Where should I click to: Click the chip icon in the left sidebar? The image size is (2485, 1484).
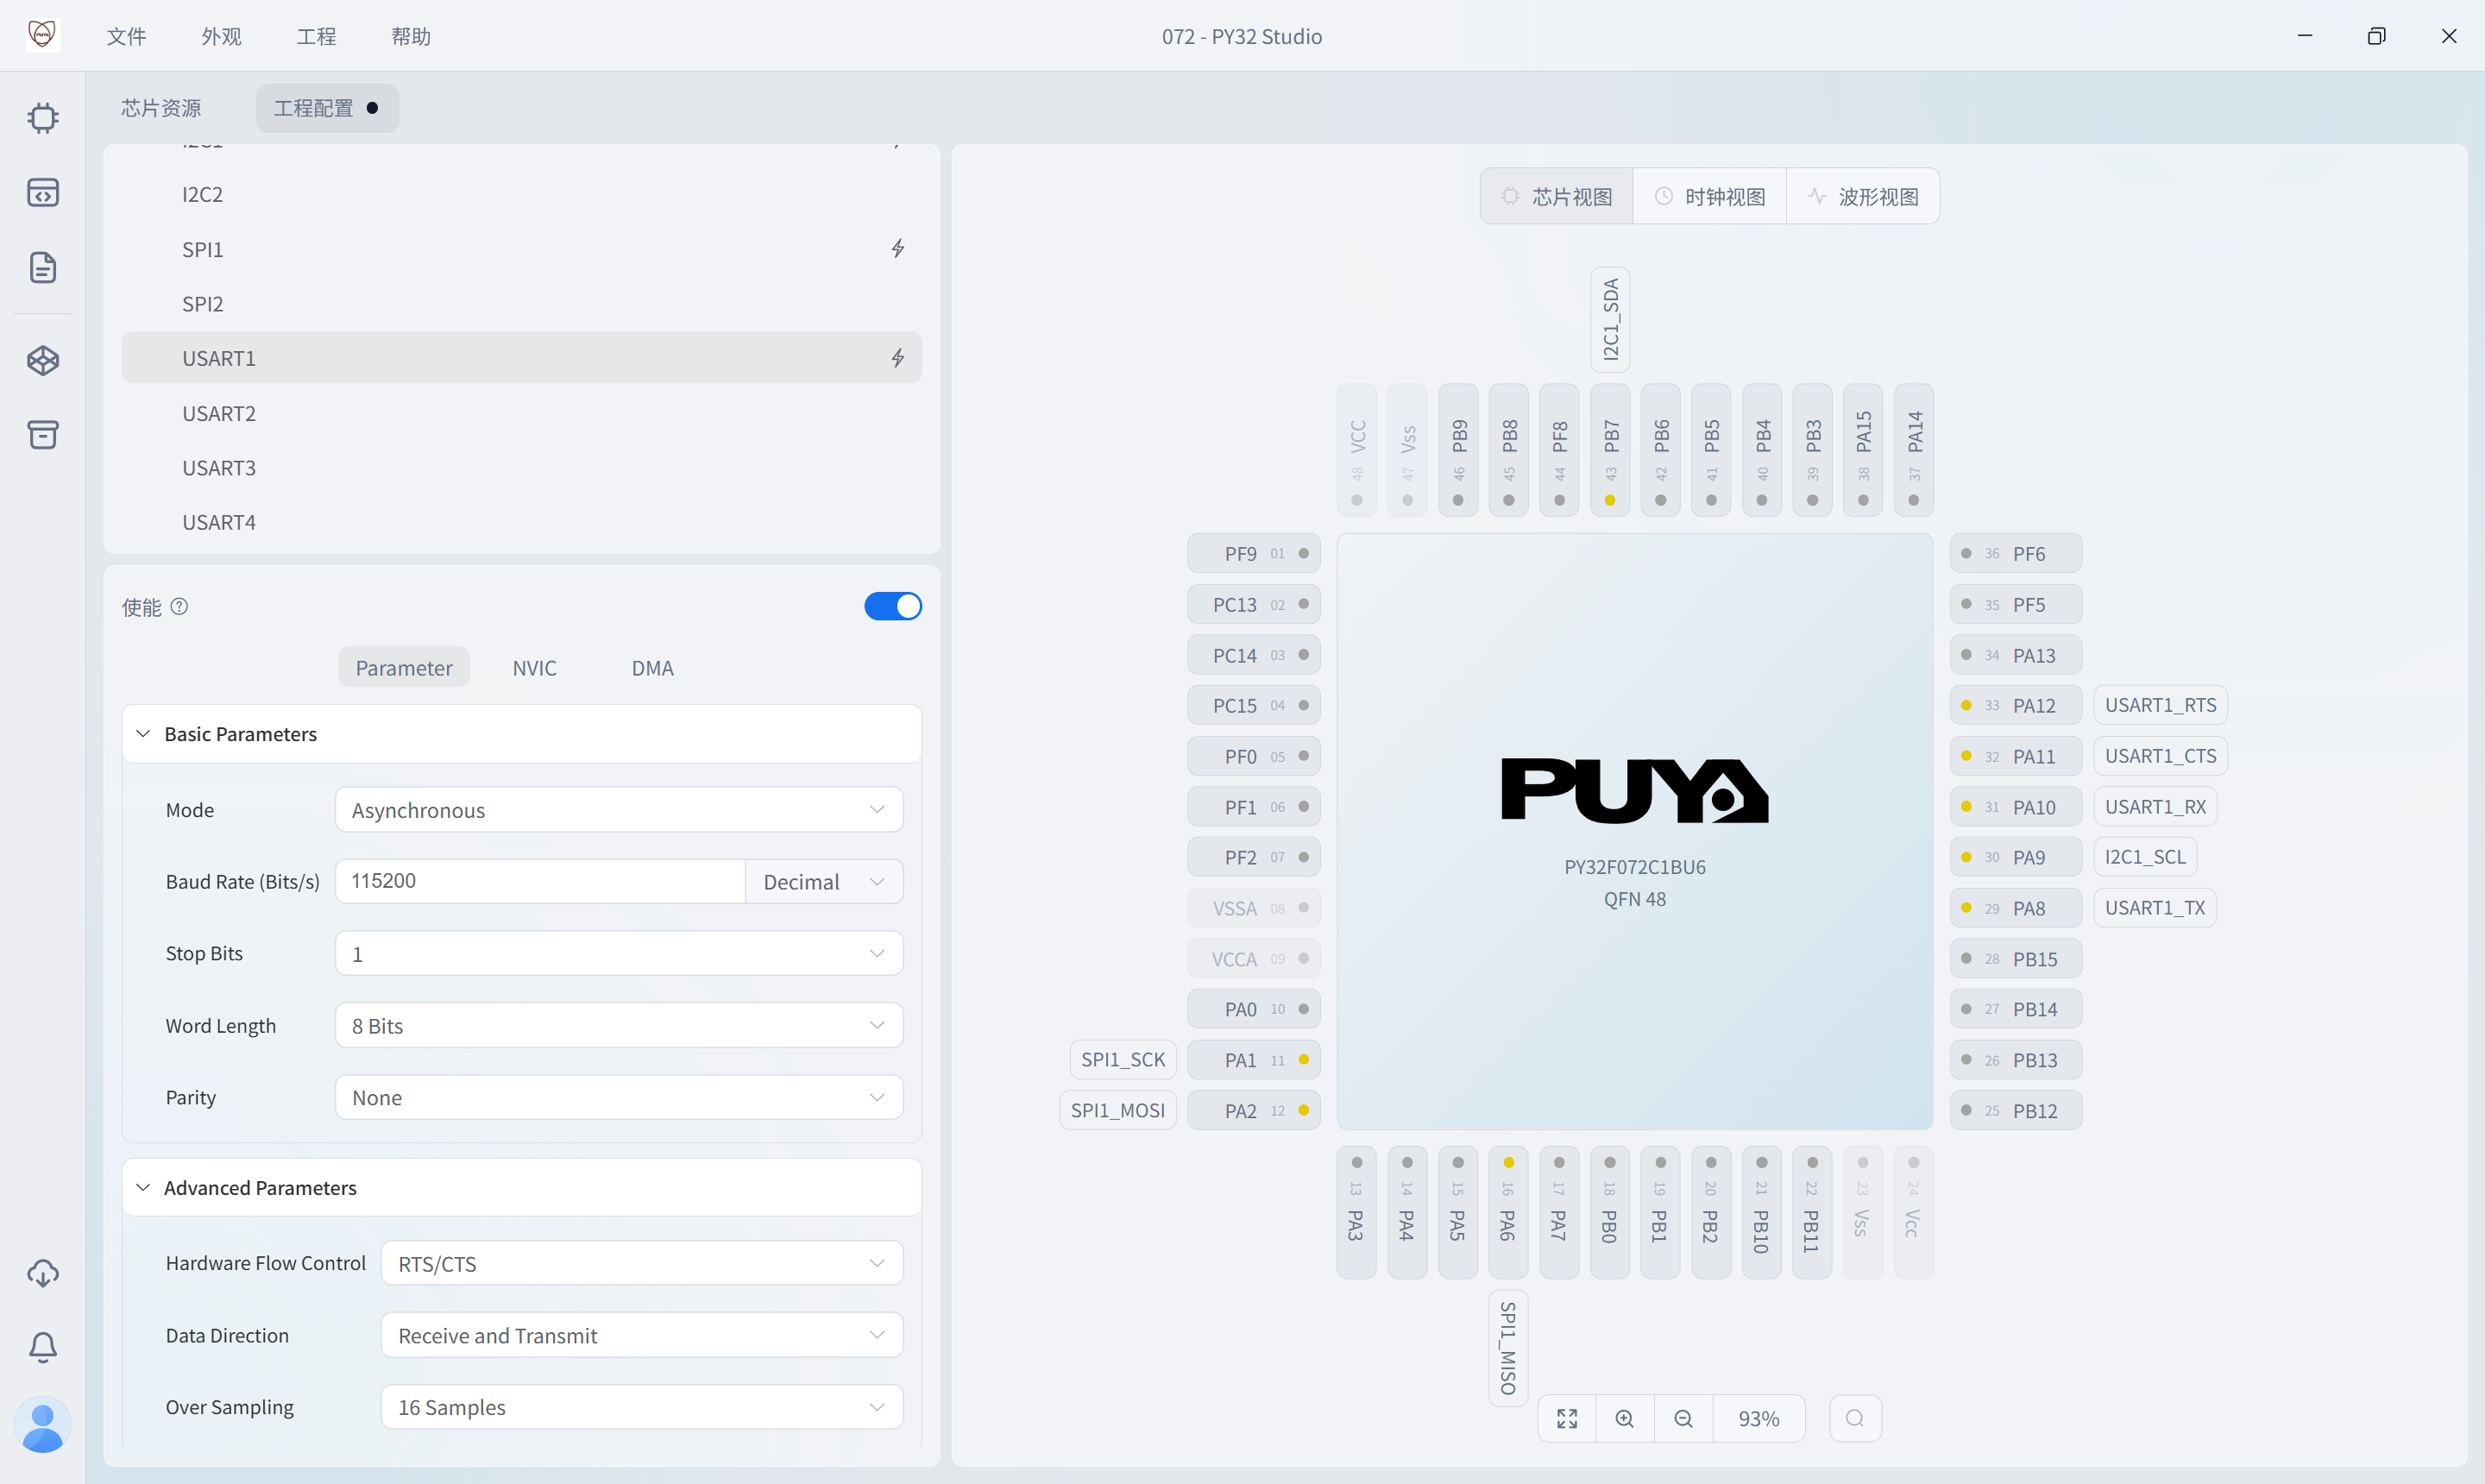(42, 118)
